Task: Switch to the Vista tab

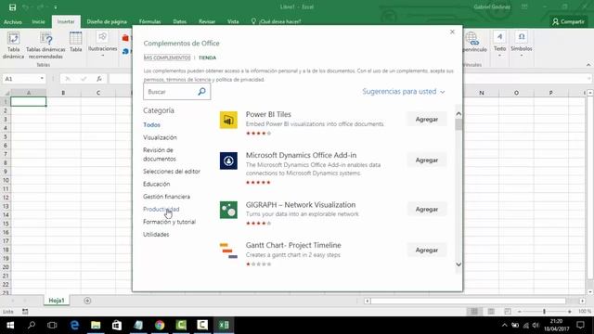Action: click(x=233, y=22)
